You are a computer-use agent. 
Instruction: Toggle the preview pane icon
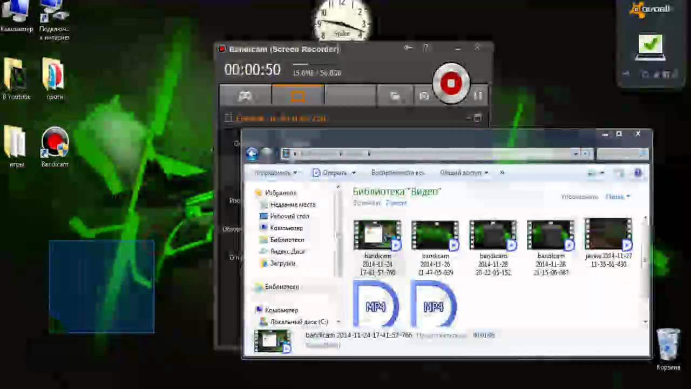[619, 173]
